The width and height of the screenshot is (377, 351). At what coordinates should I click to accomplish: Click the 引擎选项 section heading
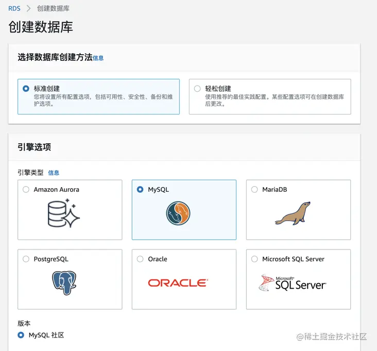pos(34,147)
